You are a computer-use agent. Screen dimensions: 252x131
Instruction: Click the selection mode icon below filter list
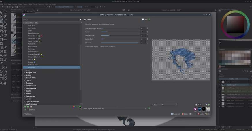click(31, 107)
